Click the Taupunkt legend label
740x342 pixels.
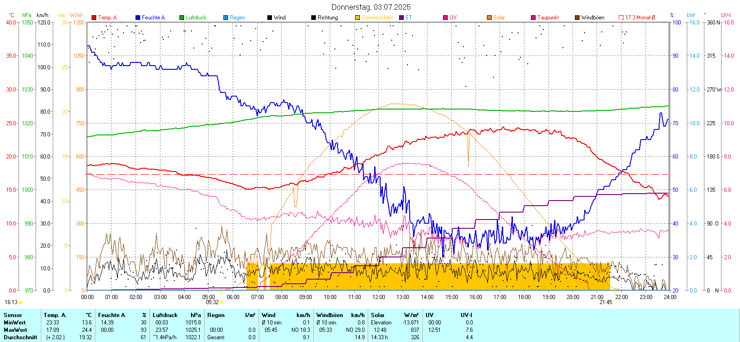[x=548, y=18]
